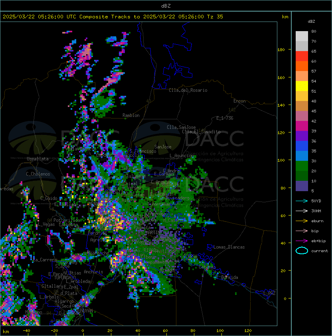Click the Clla.del_Rosario map label
This screenshot has width=332, height=336.
tap(188, 90)
